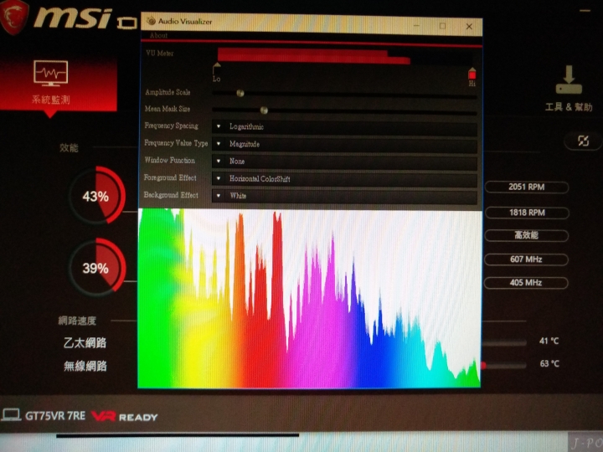Click the 網路速度 network speed heading
The height and width of the screenshot is (452, 603).
click(x=77, y=321)
